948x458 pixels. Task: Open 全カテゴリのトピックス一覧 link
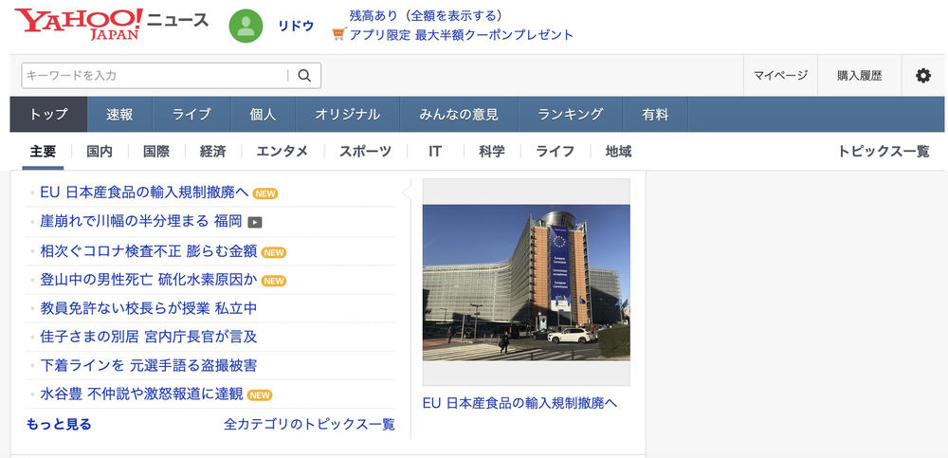(309, 425)
